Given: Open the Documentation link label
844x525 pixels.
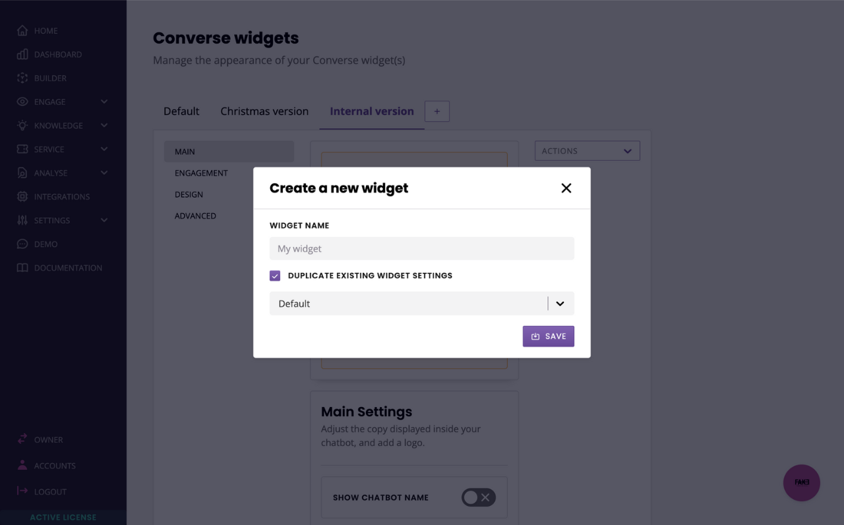Looking at the screenshot, I should pyautogui.click(x=68, y=268).
